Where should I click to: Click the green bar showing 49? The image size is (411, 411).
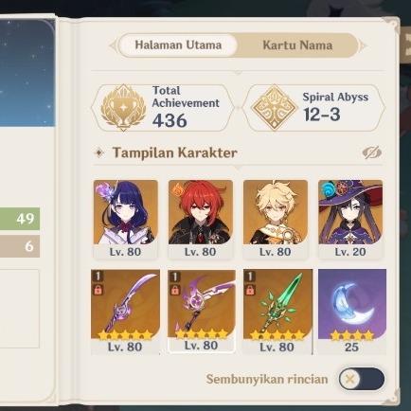tap(20, 219)
